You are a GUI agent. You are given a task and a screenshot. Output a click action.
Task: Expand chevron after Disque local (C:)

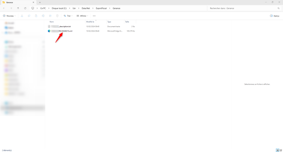(69, 8)
